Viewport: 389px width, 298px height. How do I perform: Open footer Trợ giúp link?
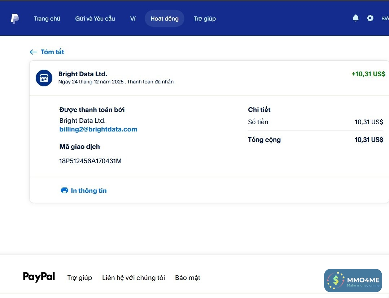80,278
